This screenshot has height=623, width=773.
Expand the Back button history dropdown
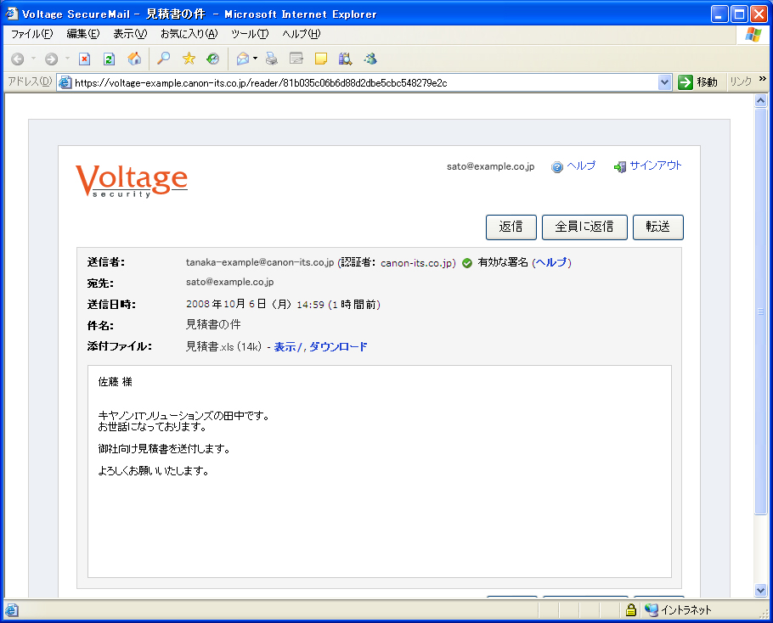tap(33, 59)
